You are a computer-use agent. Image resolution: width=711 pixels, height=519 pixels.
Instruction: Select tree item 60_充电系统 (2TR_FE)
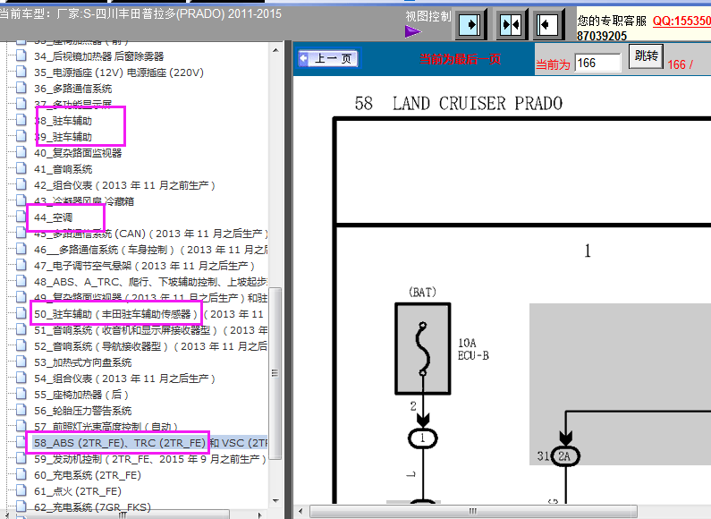88,475
